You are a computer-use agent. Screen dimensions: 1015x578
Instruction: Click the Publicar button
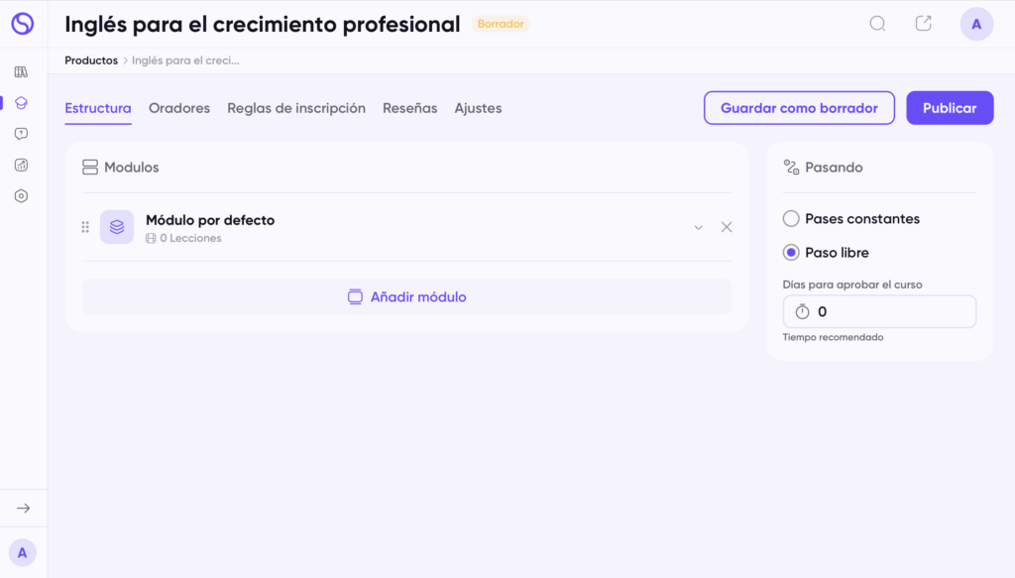coord(950,108)
